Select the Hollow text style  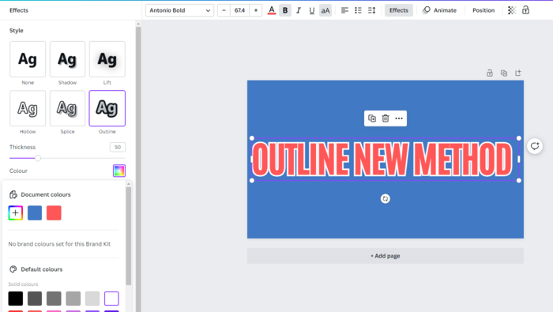click(x=28, y=108)
